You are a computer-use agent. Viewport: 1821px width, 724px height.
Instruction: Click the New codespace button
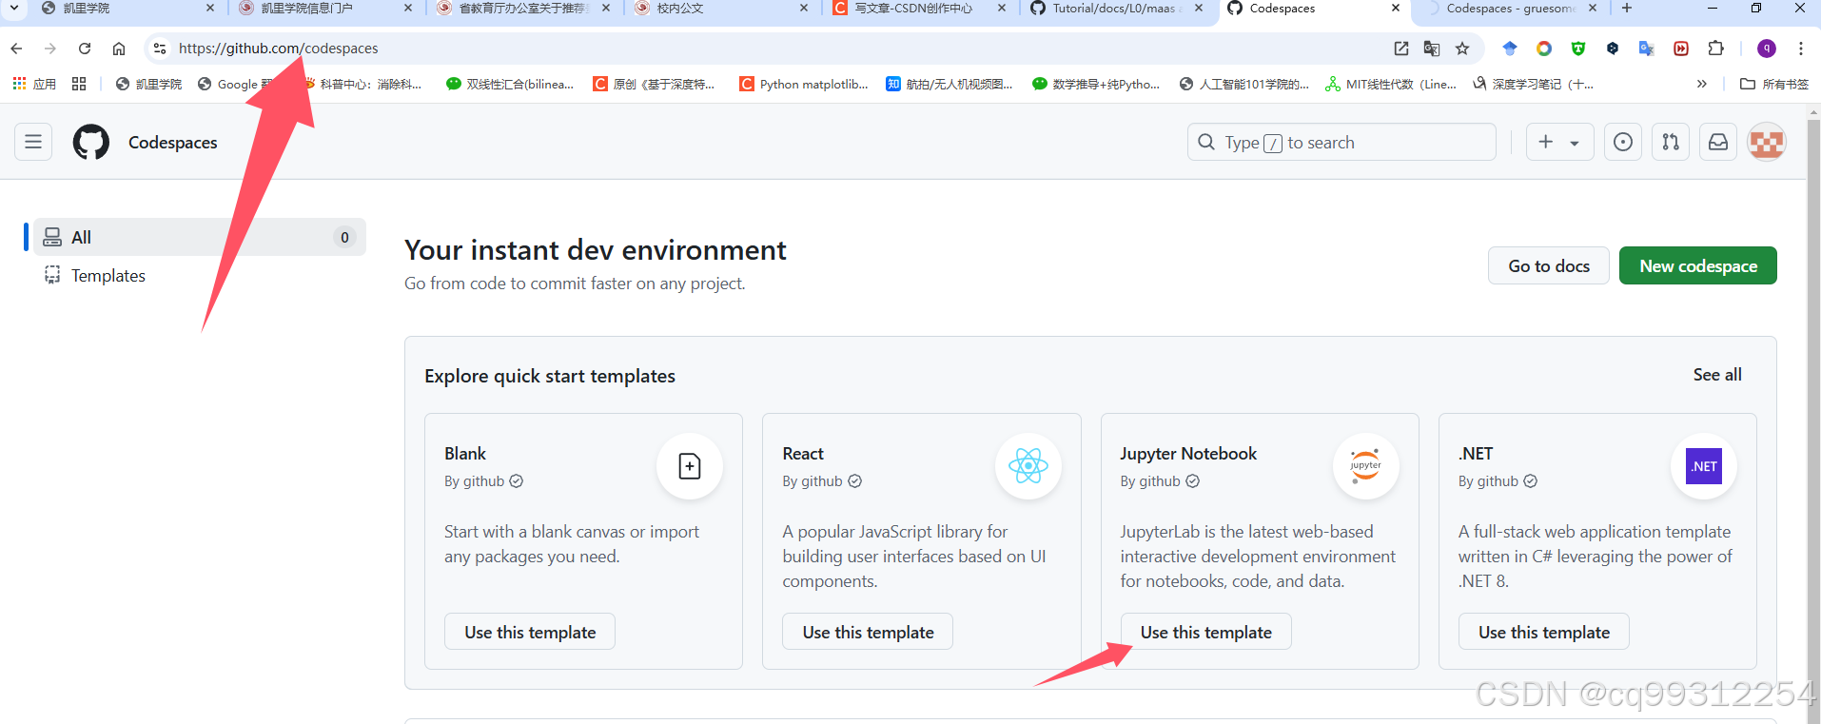(x=1698, y=265)
